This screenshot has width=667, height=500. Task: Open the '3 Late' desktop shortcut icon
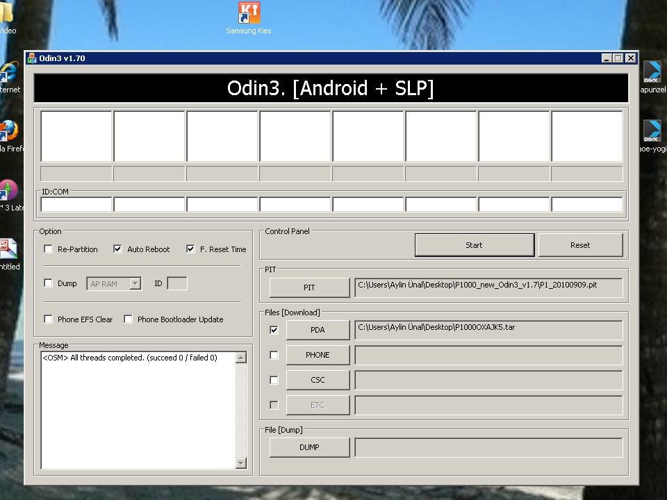(8, 190)
